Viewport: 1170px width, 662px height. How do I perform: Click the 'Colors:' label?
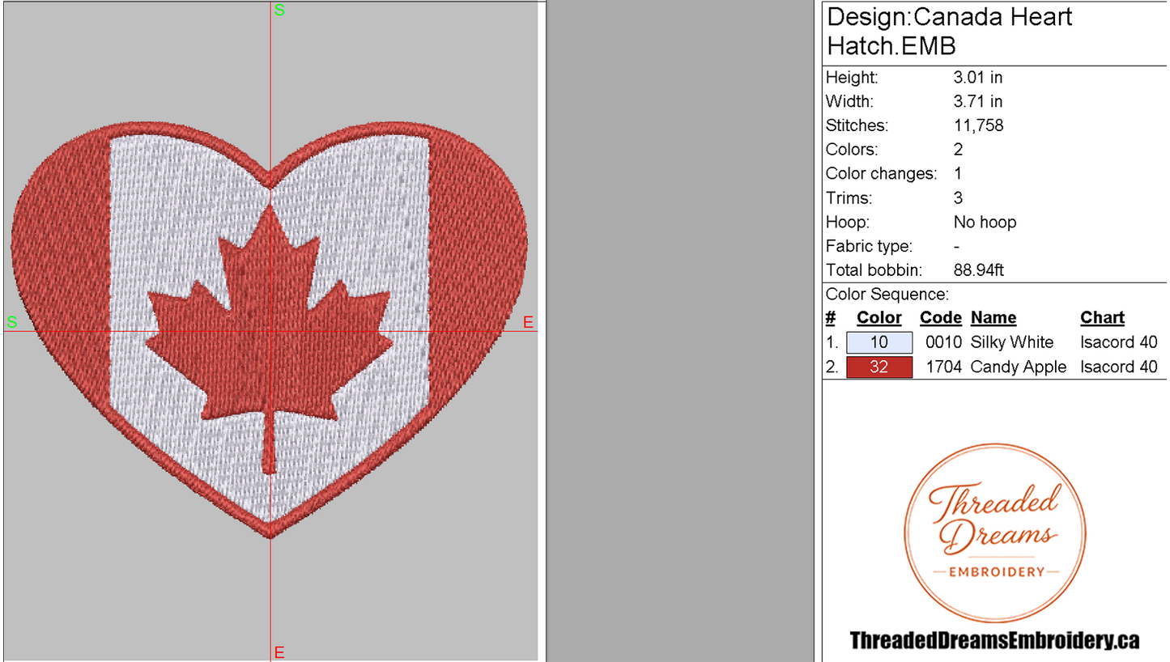[x=852, y=151]
